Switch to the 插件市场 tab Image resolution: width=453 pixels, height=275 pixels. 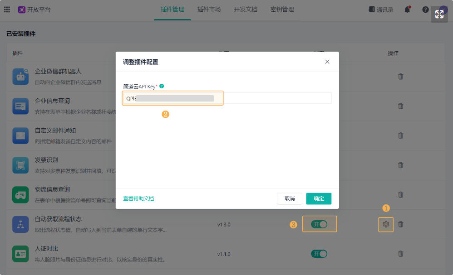point(208,9)
